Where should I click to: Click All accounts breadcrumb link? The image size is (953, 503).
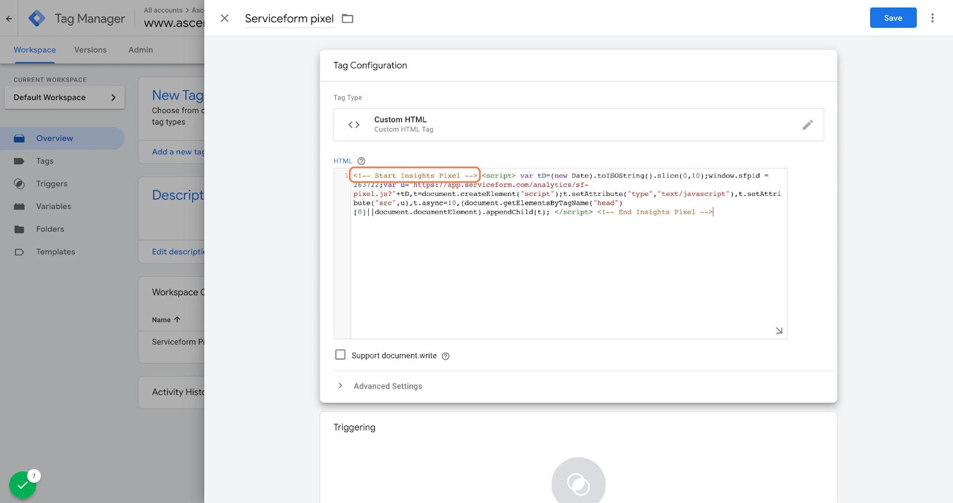coord(163,10)
